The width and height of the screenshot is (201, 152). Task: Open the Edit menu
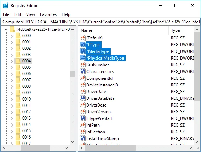click(18, 14)
